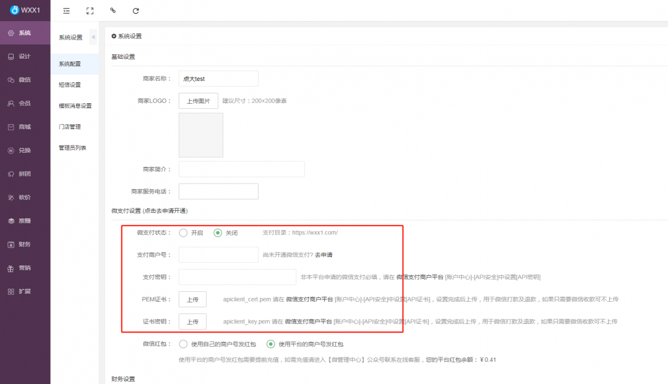The width and height of the screenshot is (668, 384).
Task: Click 上传图片 button for 商家LOGO
Action: [x=198, y=101]
